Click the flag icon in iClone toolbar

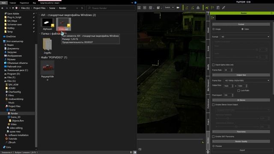[x=212, y=8]
